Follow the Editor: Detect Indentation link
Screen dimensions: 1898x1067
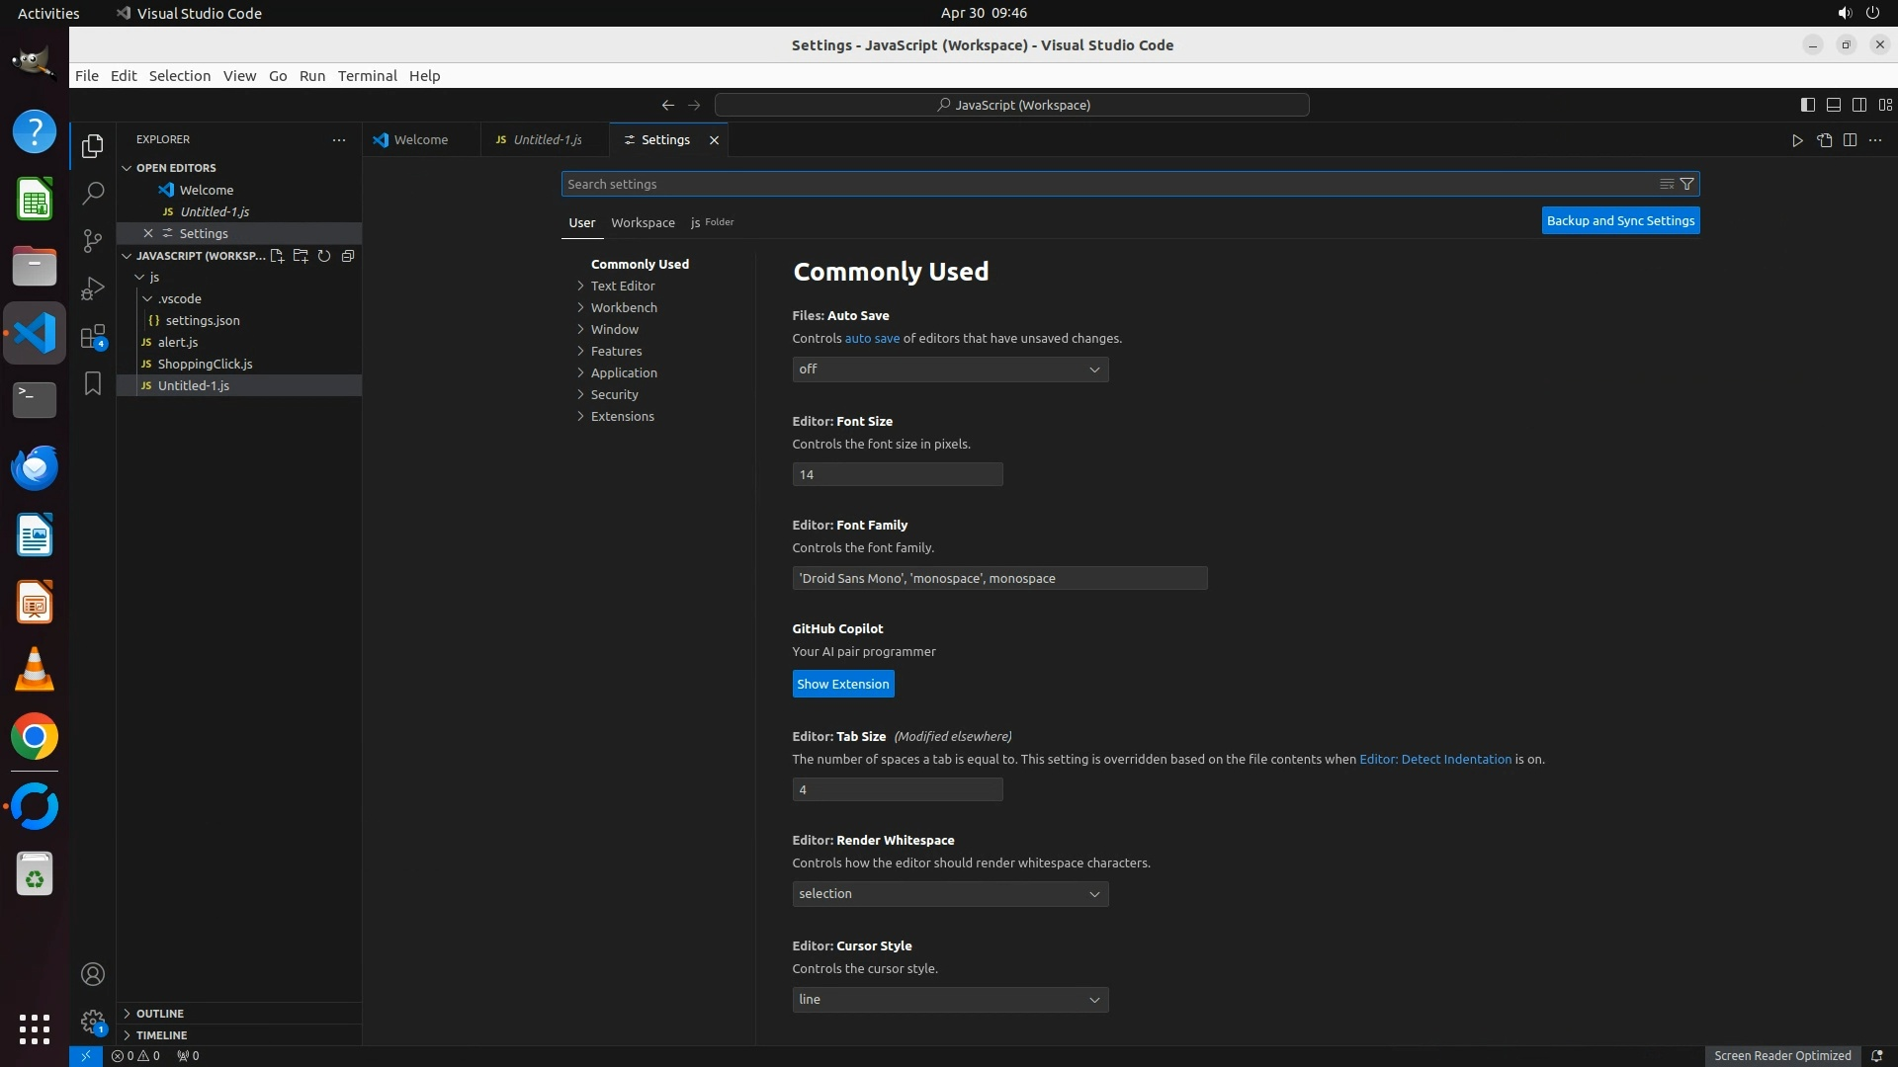1434,759
